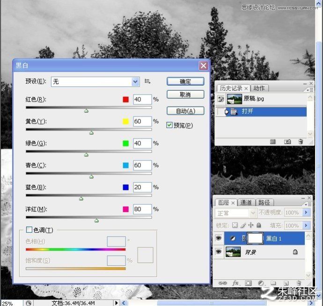Viewport: 323px width, 306px height.
Task: Close the 黑白 dialog
Action: point(203,66)
